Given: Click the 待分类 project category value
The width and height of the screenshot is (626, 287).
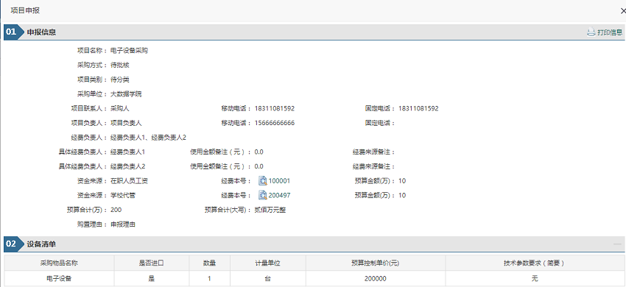Looking at the screenshot, I should point(120,79).
